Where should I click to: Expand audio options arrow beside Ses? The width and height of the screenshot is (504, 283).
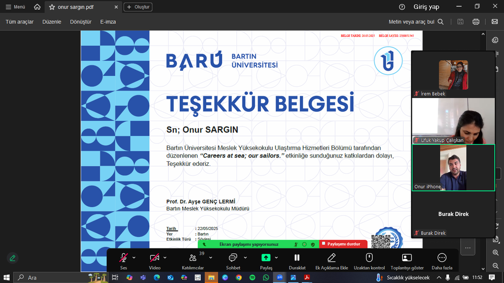(x=134, y=257)
